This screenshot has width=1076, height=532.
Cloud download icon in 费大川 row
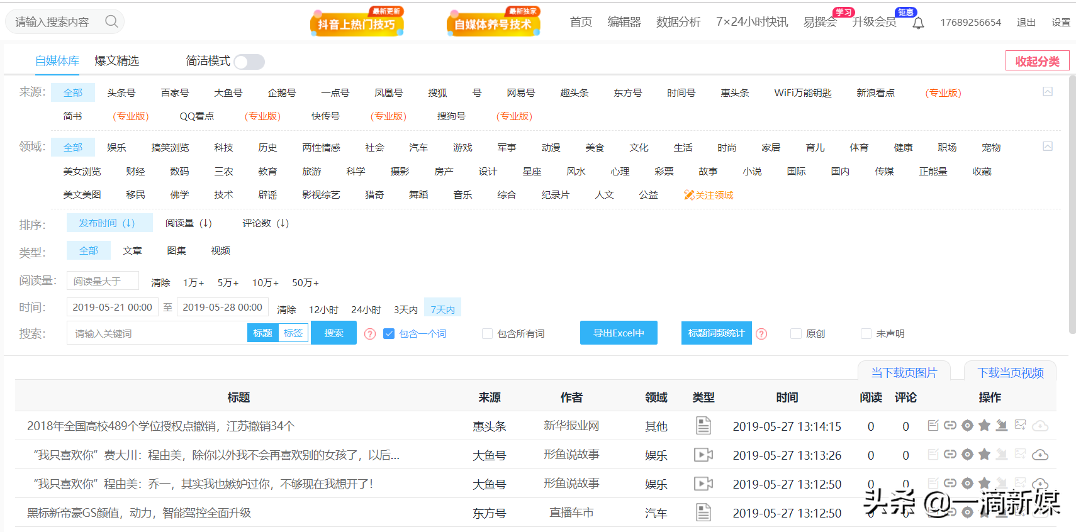pyautogui.click(x=1040, y=455)
